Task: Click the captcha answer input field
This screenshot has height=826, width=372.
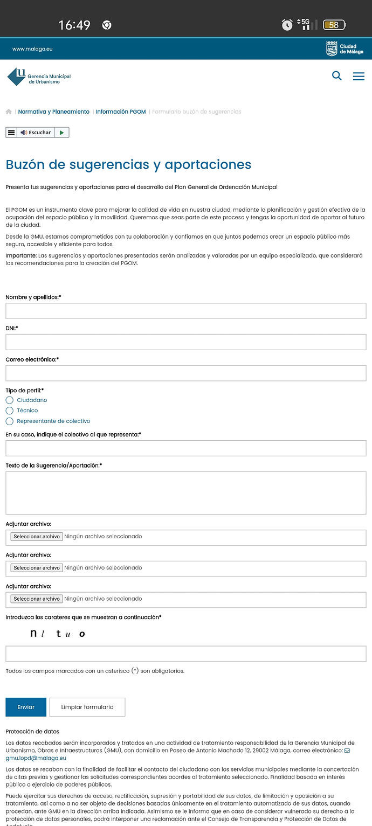Action: pyautogui.click(x=186, y=653)
